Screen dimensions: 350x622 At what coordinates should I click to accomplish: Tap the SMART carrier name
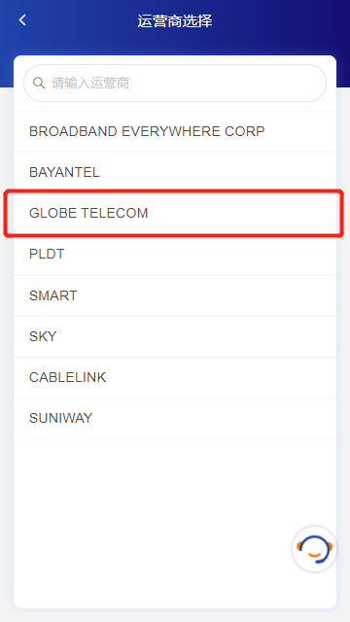53,295
